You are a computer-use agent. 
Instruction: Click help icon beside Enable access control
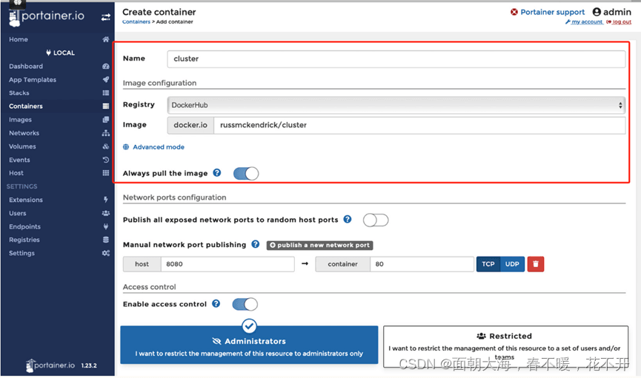point(216,304)
